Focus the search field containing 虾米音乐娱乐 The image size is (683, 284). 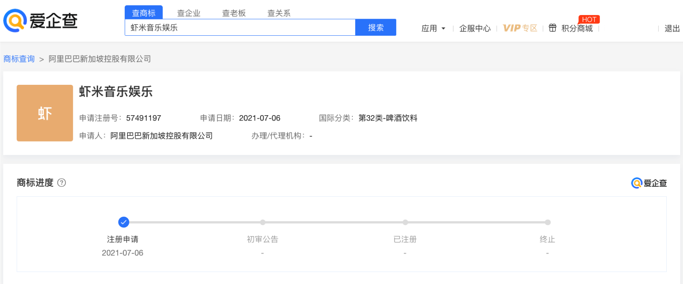[240, 28]
